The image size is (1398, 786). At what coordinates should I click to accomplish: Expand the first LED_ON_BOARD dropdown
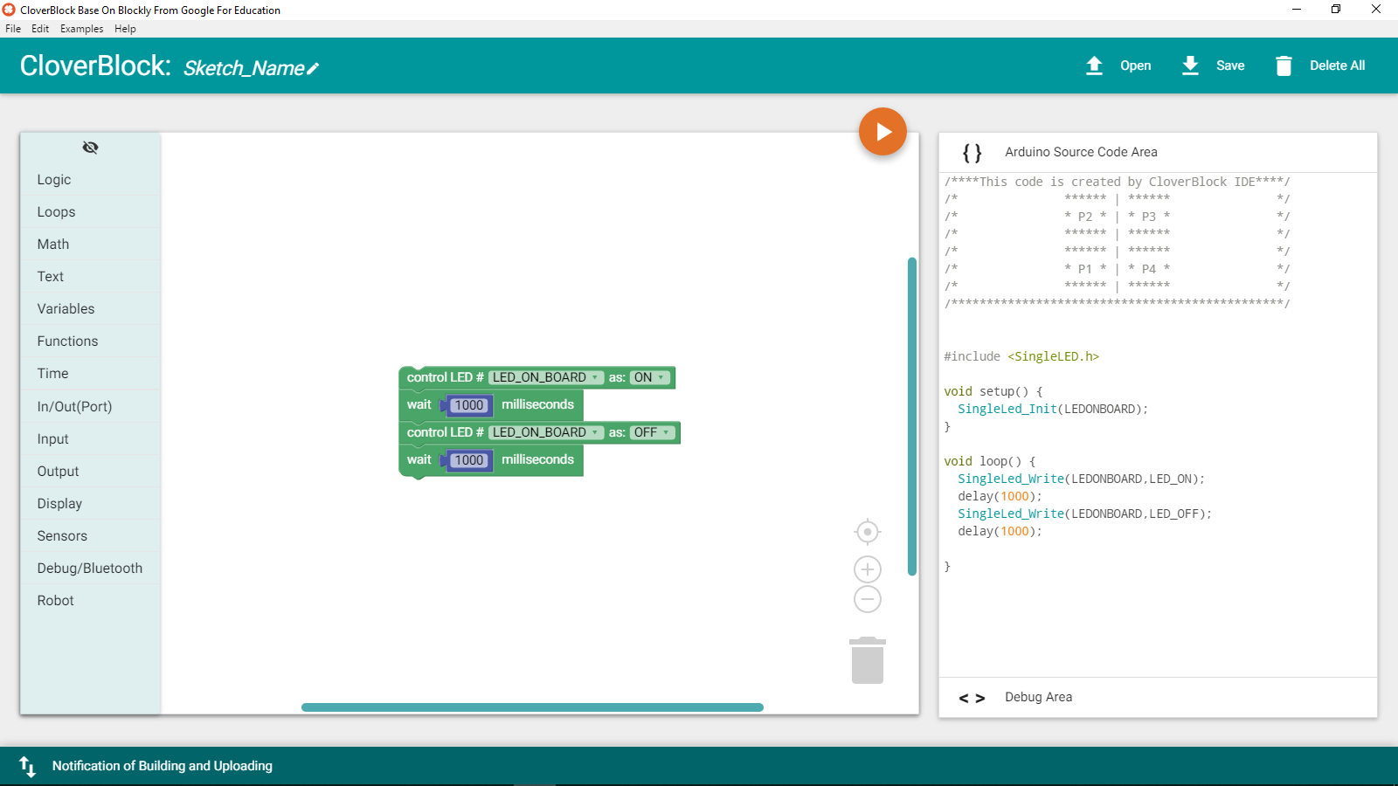click(x=545, y=377)
